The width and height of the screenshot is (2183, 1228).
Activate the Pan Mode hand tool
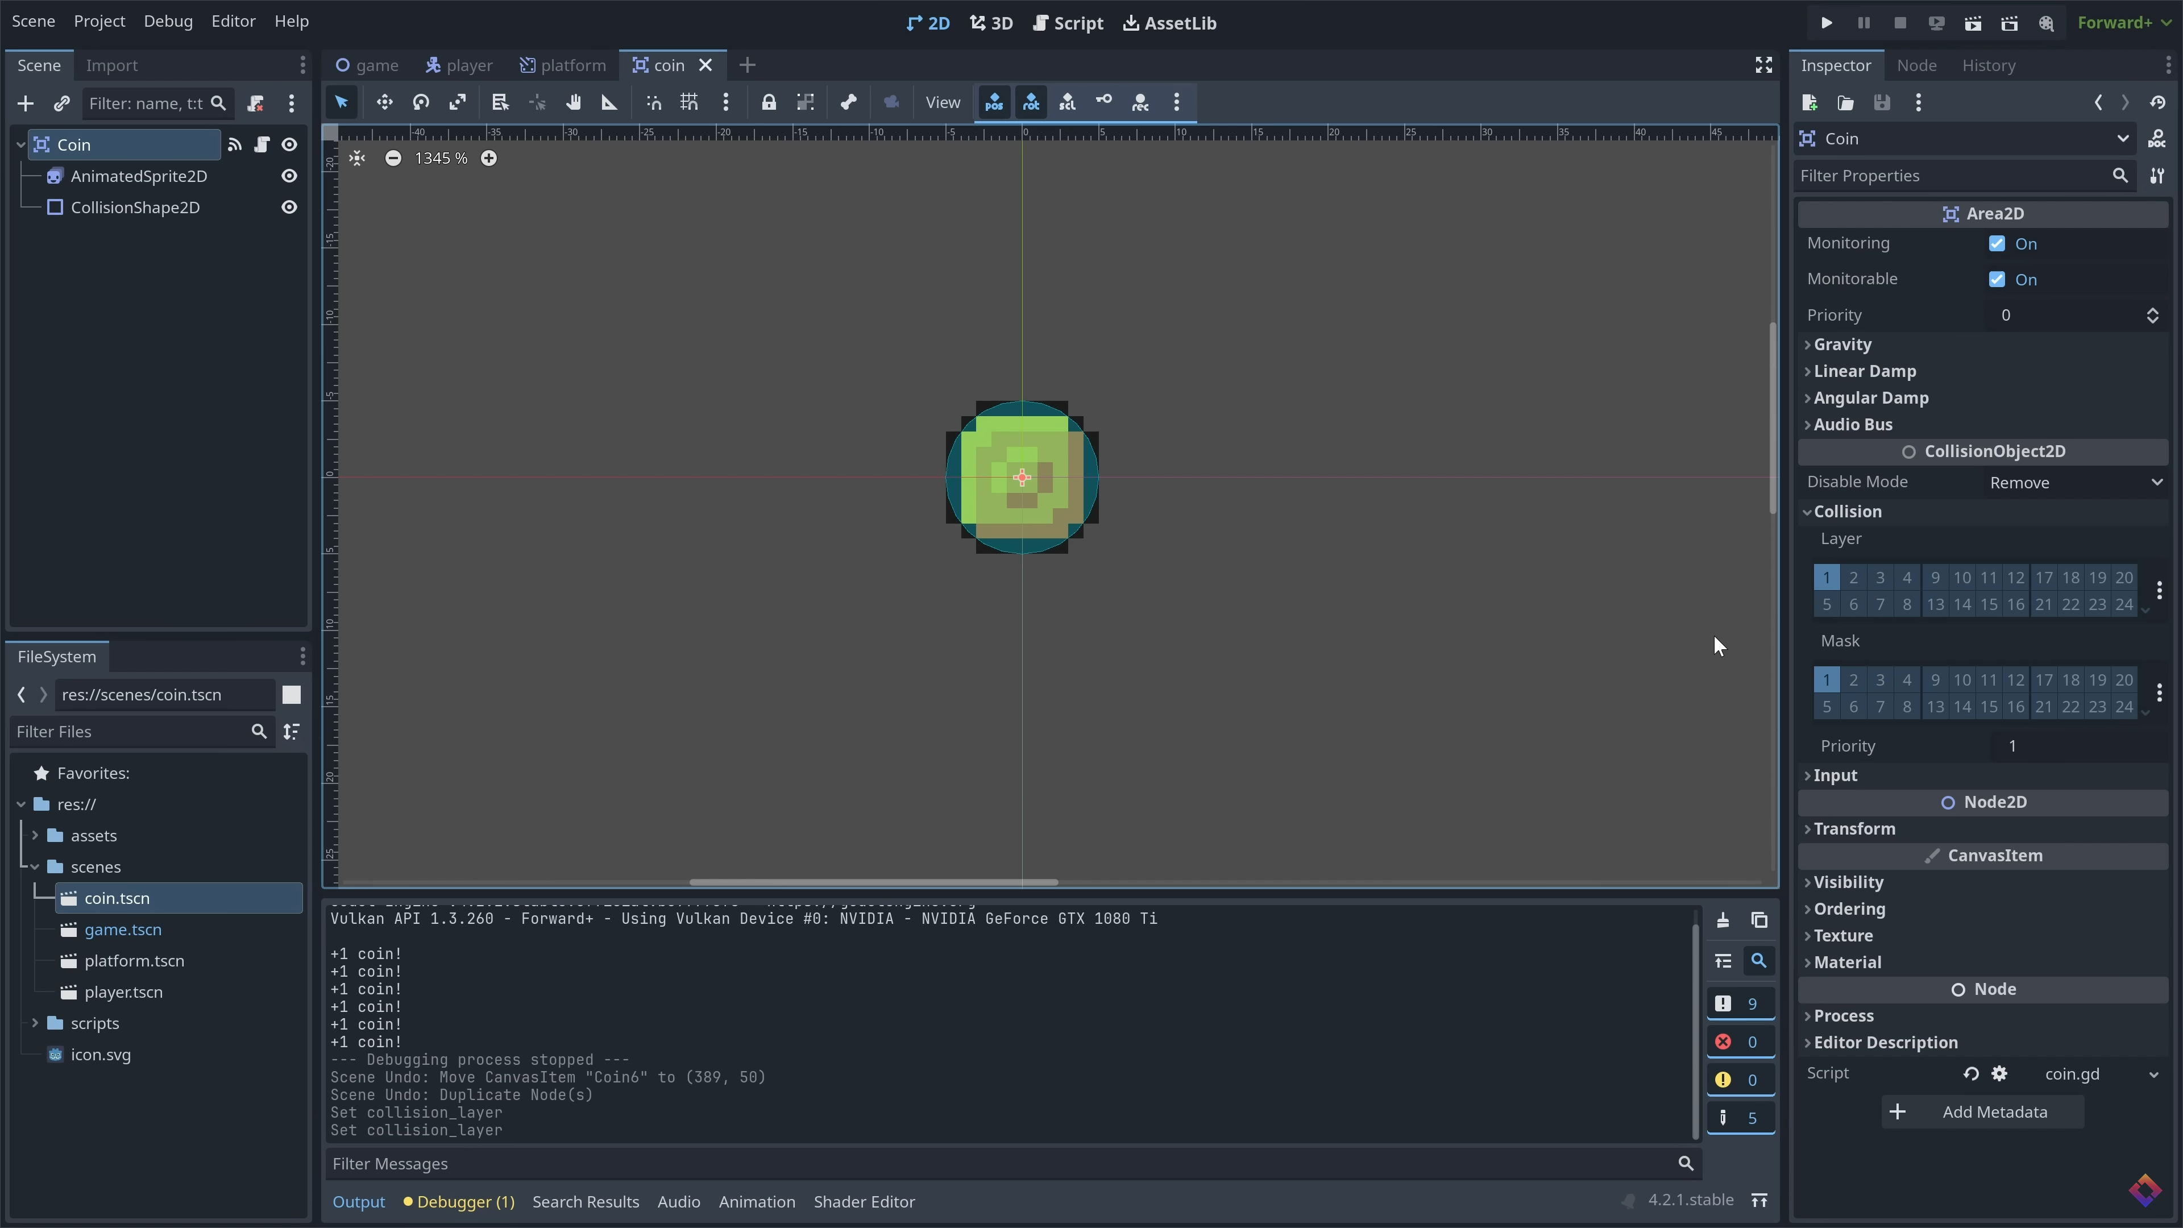coord(574,102)
